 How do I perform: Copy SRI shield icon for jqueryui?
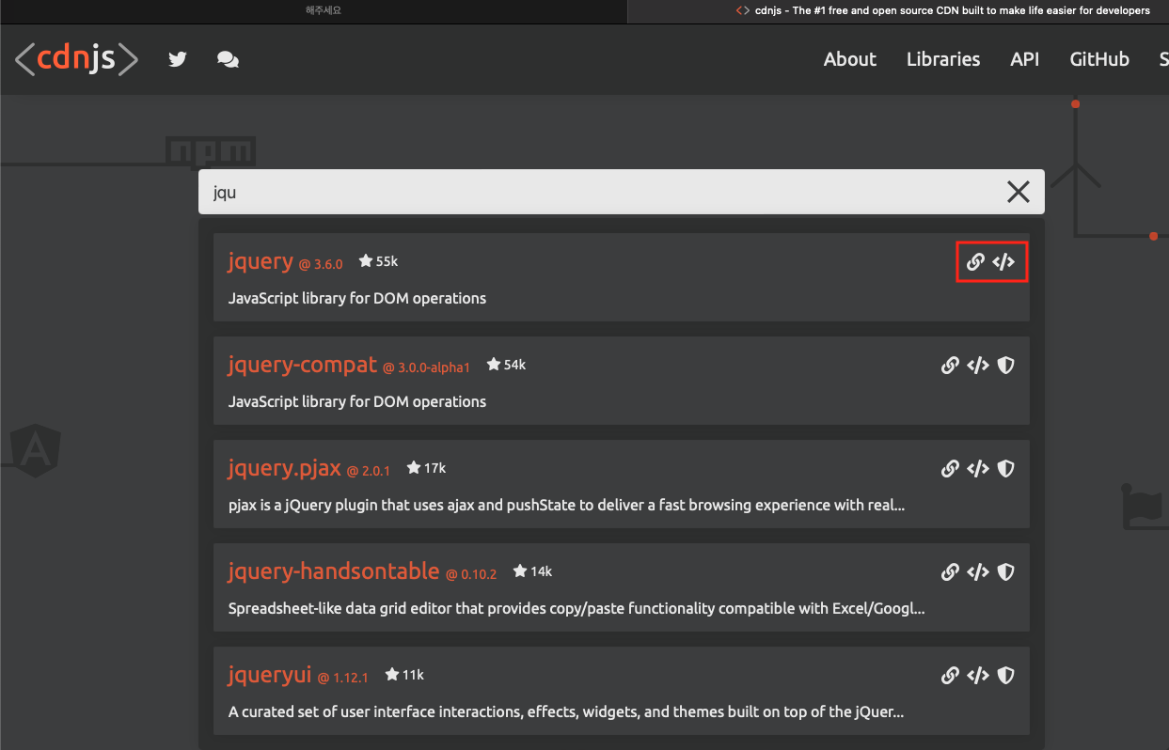(x=1005, y=675)
